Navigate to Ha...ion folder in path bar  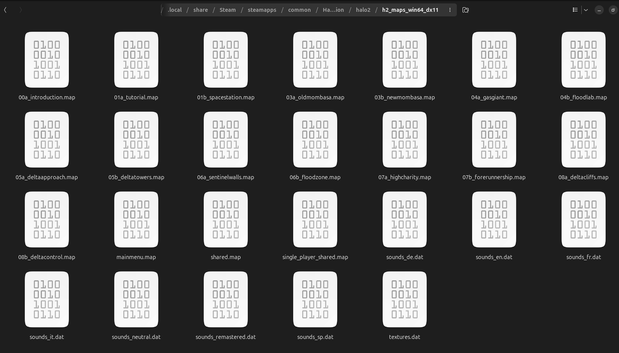coord(333,10)
